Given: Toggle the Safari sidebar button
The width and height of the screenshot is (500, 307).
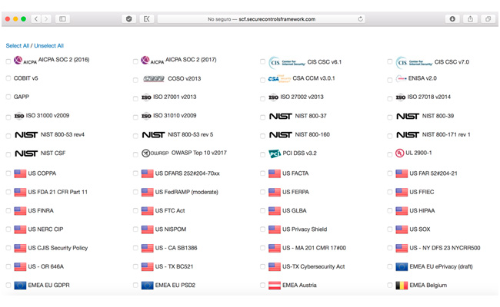Looking at the screenshot, I should click(62, 19).
